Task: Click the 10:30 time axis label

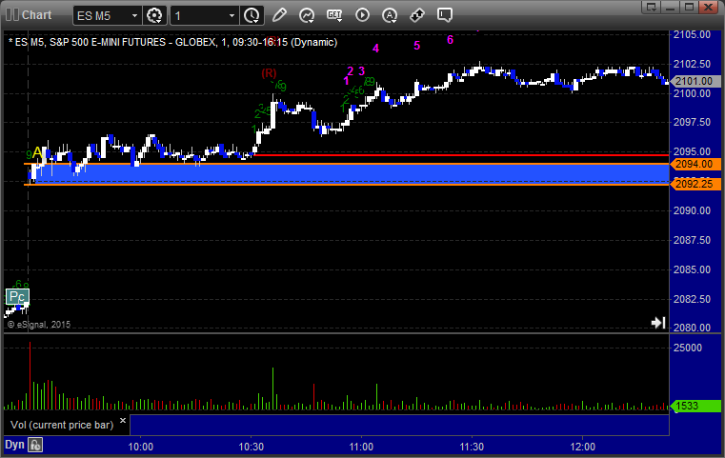Action: 252,447
